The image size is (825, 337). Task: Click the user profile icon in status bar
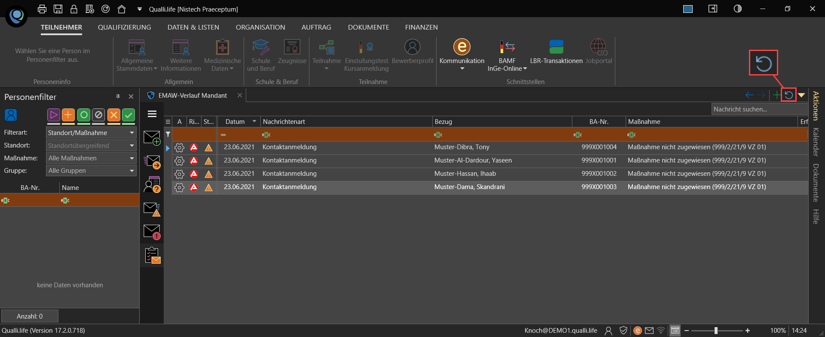click(x=608, y=331)
